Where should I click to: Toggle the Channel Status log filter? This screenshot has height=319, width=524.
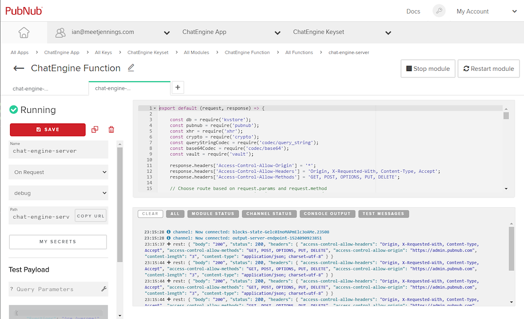tap(270, 214)
